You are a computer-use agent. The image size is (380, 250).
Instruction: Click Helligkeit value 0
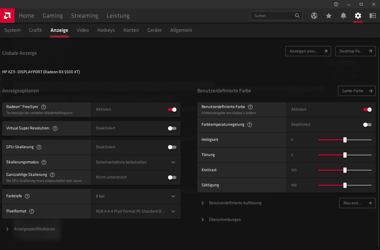tap(292, 140)
